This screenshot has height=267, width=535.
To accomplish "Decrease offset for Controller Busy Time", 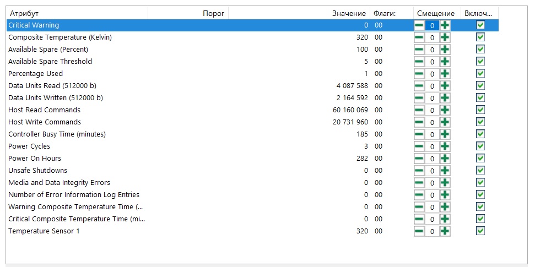I will (419, 134).
